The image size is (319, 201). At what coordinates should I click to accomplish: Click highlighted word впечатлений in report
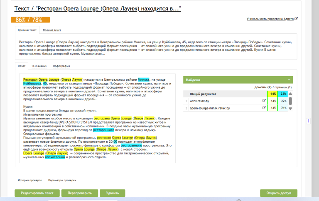click(55, 157)
